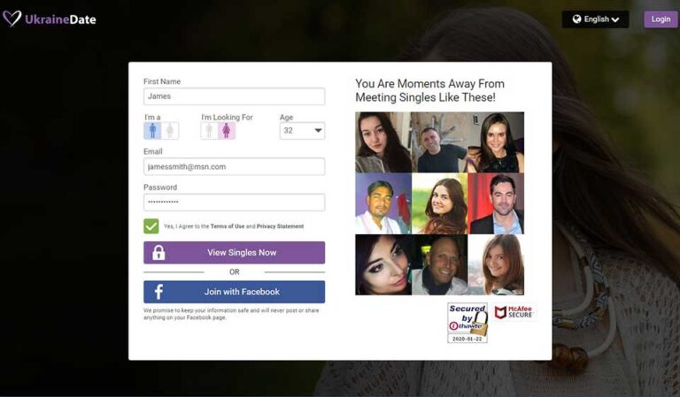Image resolution: width=680 pixels, height=397 pixels.
Task: Click the top-left profile photo thumbnail
Action: pos(383,142)
